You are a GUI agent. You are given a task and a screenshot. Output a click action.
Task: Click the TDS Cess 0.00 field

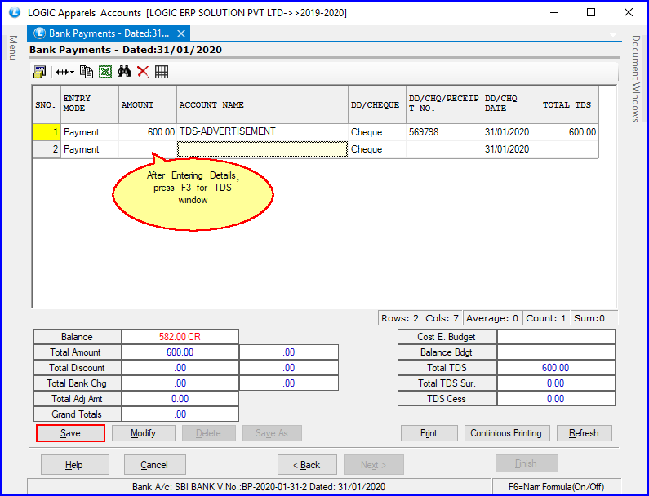click(556, 399)
